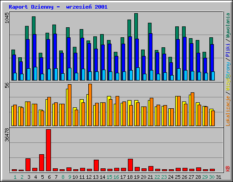Screen dimensions: 233x182
Task: Select the cyan pages bar for day 19
Action: 138,74
